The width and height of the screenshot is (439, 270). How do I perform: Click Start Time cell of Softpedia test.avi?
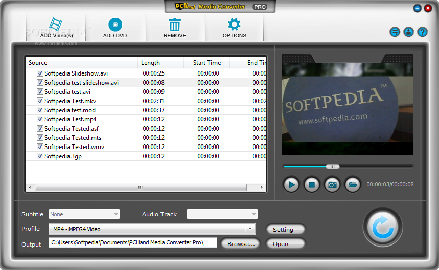coord(208,92)
